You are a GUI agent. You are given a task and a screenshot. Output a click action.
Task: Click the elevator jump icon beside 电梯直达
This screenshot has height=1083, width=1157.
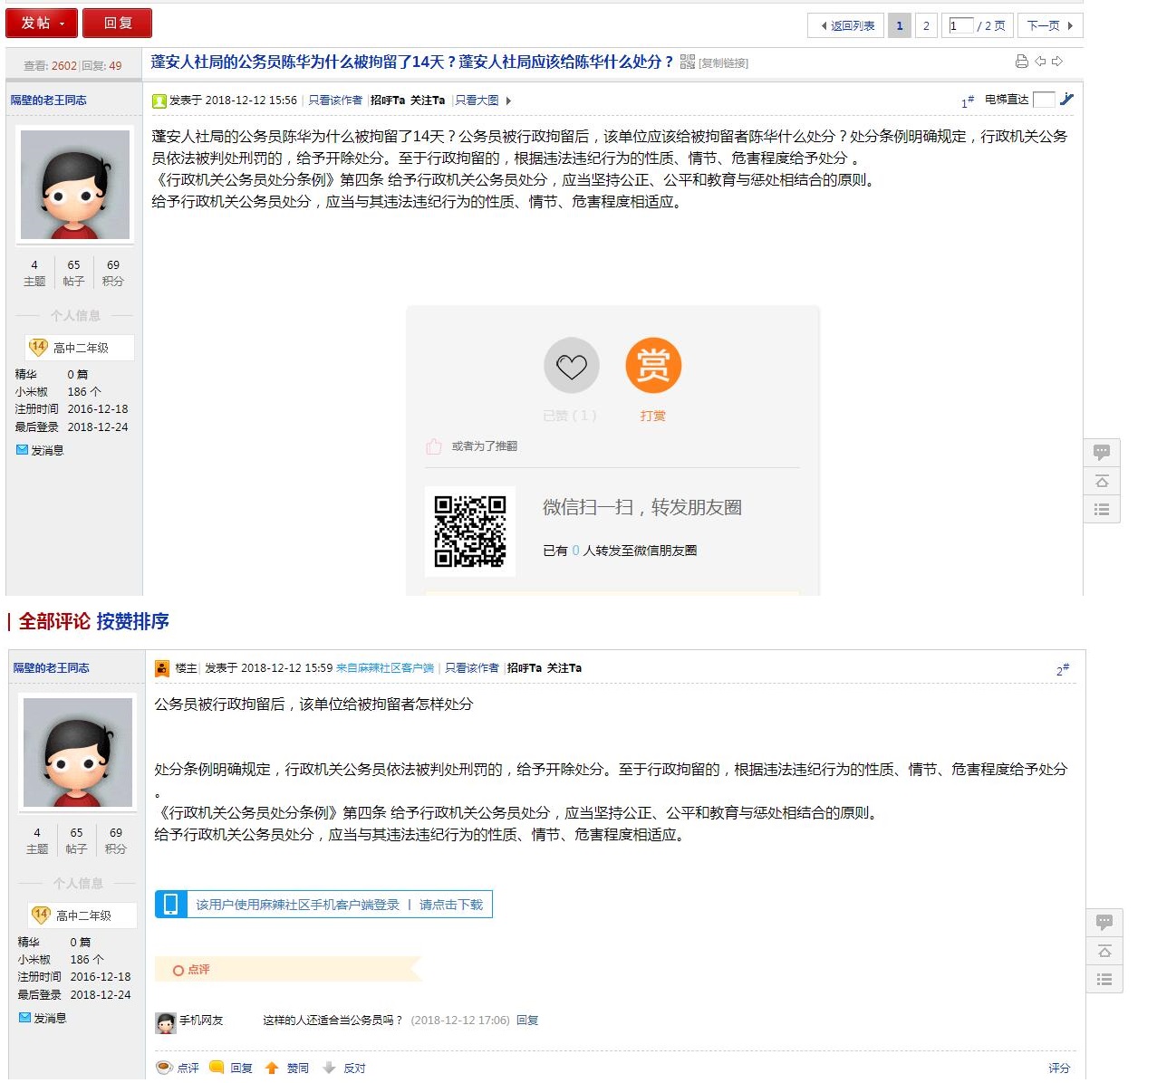pos(1066,100)
